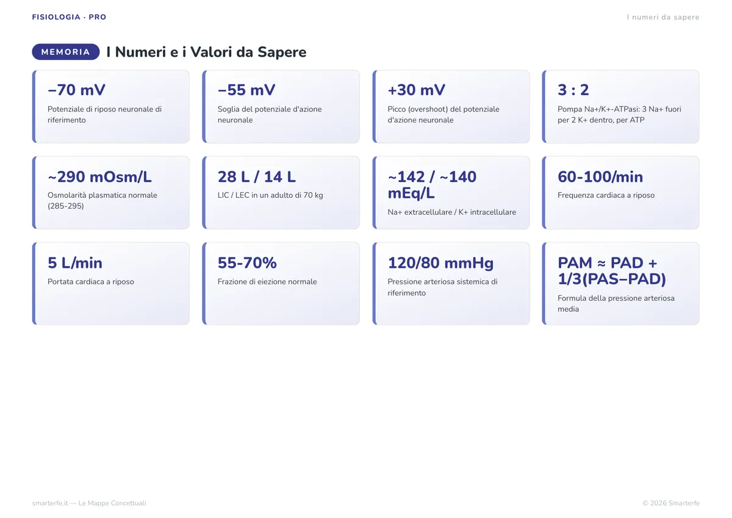Click the "+30 mV" value
Viewport: 732px width, 518px height.
click(417, 90)
